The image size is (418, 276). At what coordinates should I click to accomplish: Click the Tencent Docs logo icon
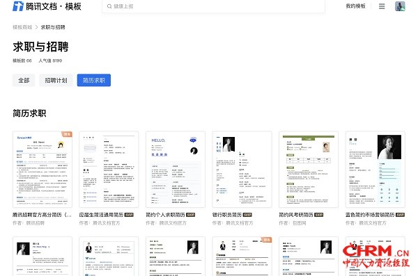(x=18, y=6)
